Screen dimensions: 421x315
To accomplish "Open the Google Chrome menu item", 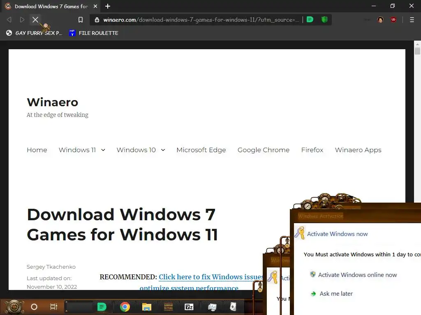I will [x=264, y=150].
